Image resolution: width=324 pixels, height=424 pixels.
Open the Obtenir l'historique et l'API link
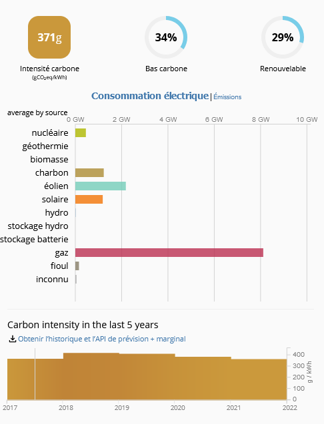click(x=102, y=339)
